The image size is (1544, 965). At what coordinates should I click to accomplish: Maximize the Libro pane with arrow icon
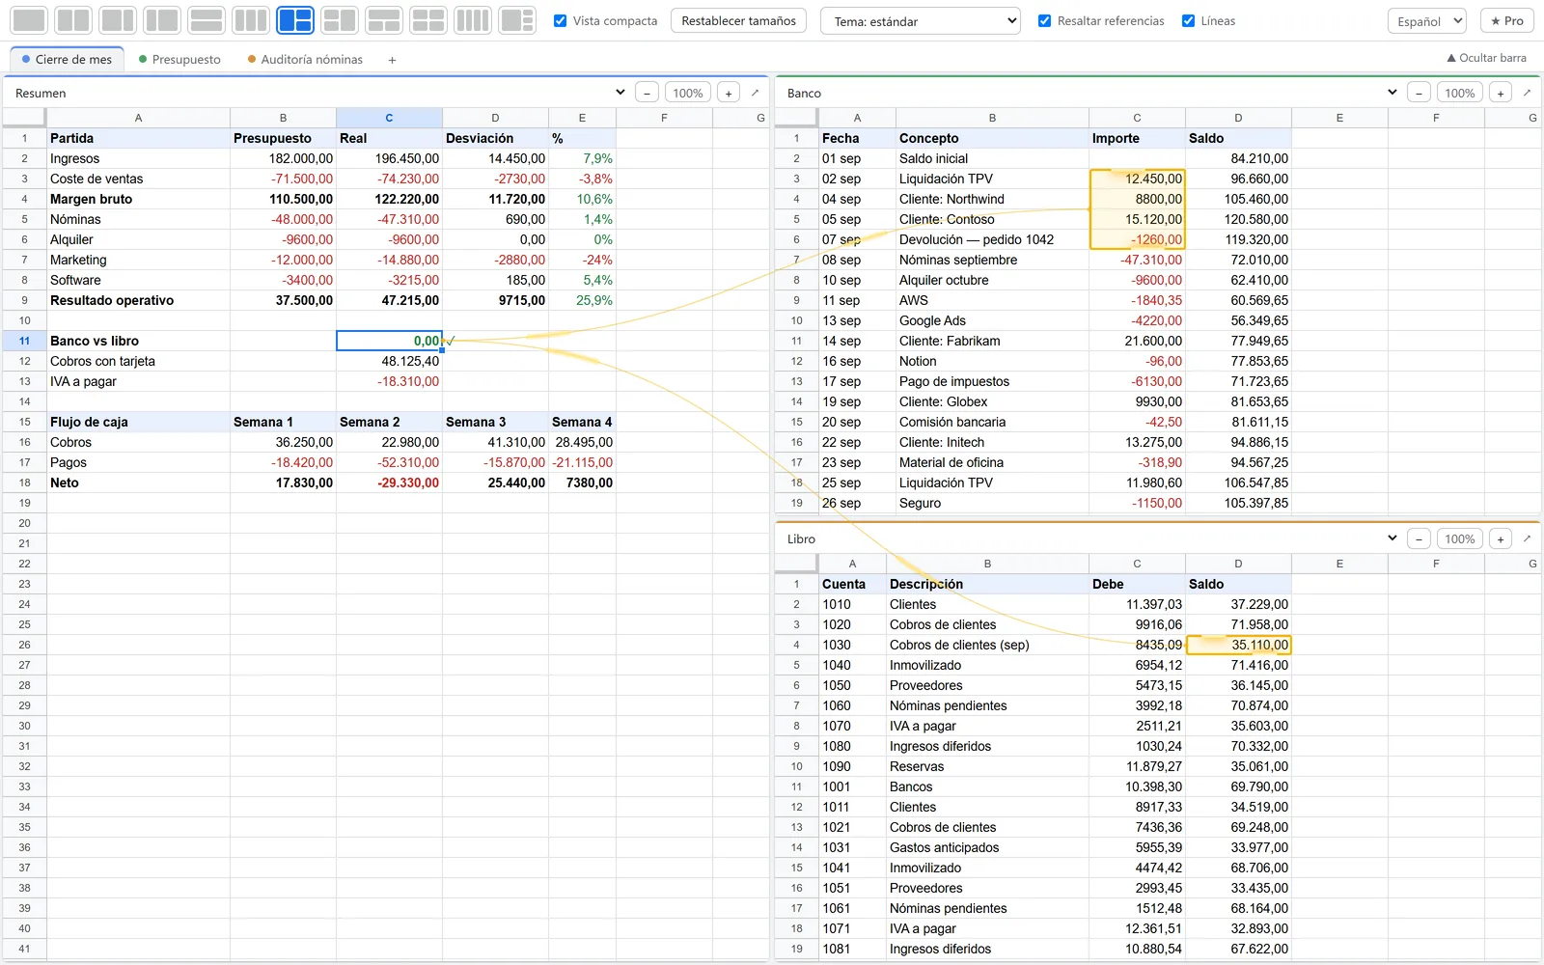(x=1527, y=538)
